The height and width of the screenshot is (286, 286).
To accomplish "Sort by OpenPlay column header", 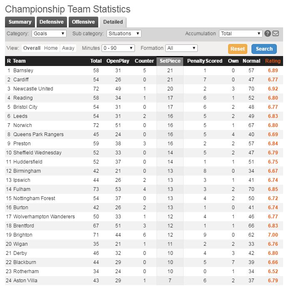I will click(x=118, y=61).
